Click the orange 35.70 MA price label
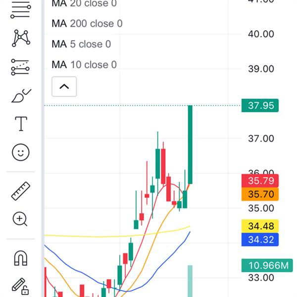Image resolution: width=297 pixels, height=297 pixels. coord(260,194)
